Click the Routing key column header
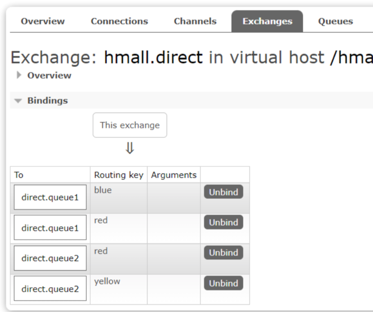This screenshot has width=373, height=312. tap(119, 175)
